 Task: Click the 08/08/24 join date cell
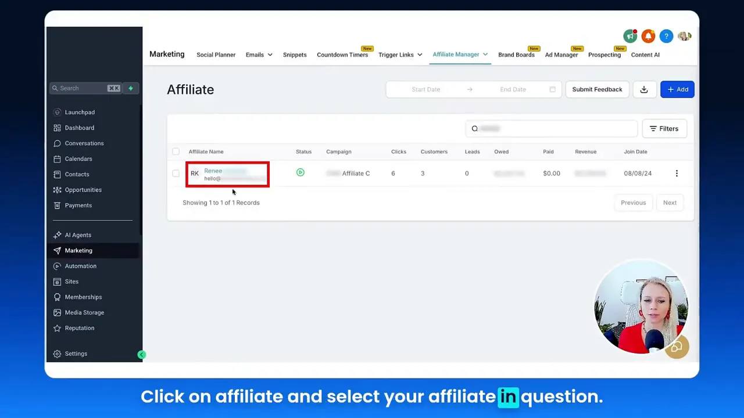(638, 173)
